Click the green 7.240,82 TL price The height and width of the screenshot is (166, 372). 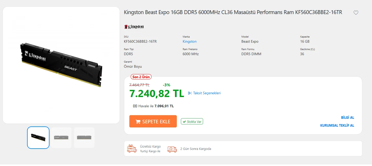tap(157, 93)
